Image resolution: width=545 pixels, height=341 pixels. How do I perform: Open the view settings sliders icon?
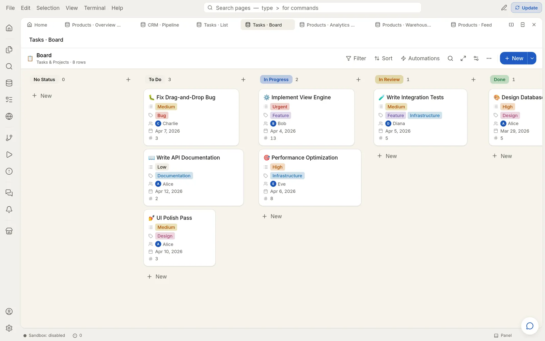pos(476,58)
